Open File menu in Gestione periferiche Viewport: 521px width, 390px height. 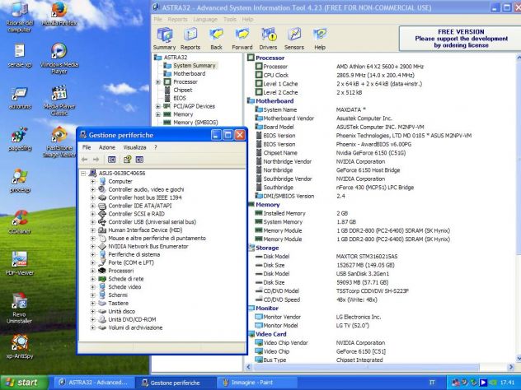[x=87, y=147]
